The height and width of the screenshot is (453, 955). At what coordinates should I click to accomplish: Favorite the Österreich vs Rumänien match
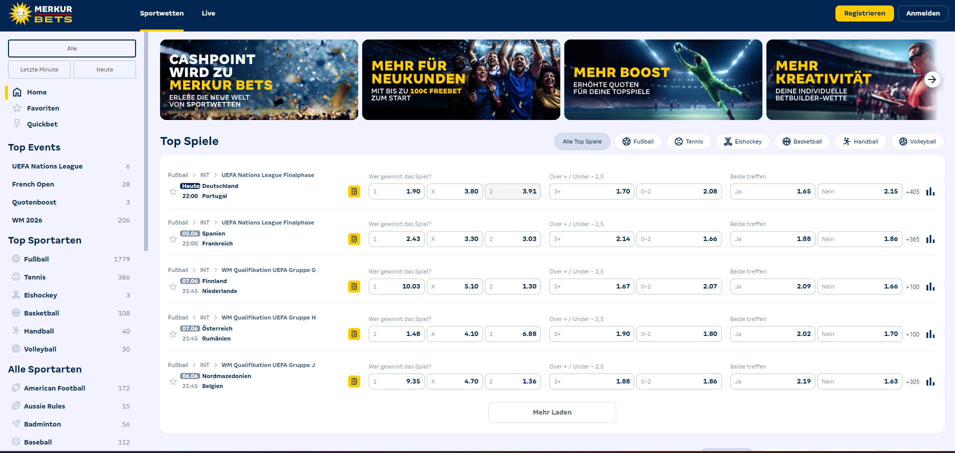pos(173,334)
